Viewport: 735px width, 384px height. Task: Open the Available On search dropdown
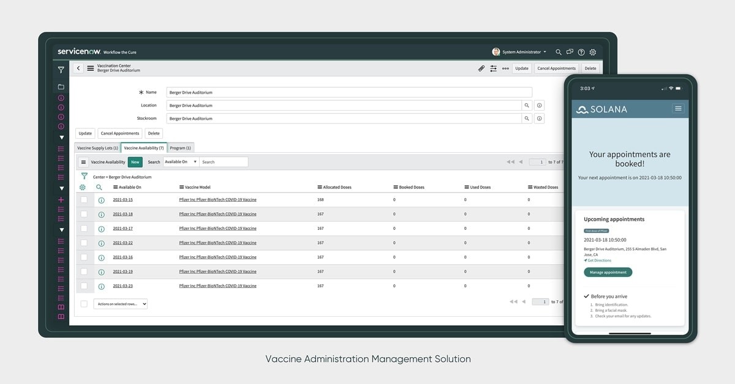pyautogui.click(x=181, y=162)
